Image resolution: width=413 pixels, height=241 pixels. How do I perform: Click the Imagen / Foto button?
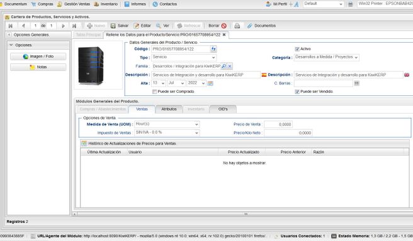tap(38, 56)
